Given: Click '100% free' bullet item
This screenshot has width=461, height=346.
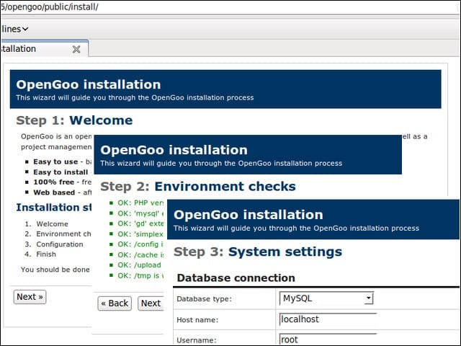Looking at the screenshot, I should point(59,182).
